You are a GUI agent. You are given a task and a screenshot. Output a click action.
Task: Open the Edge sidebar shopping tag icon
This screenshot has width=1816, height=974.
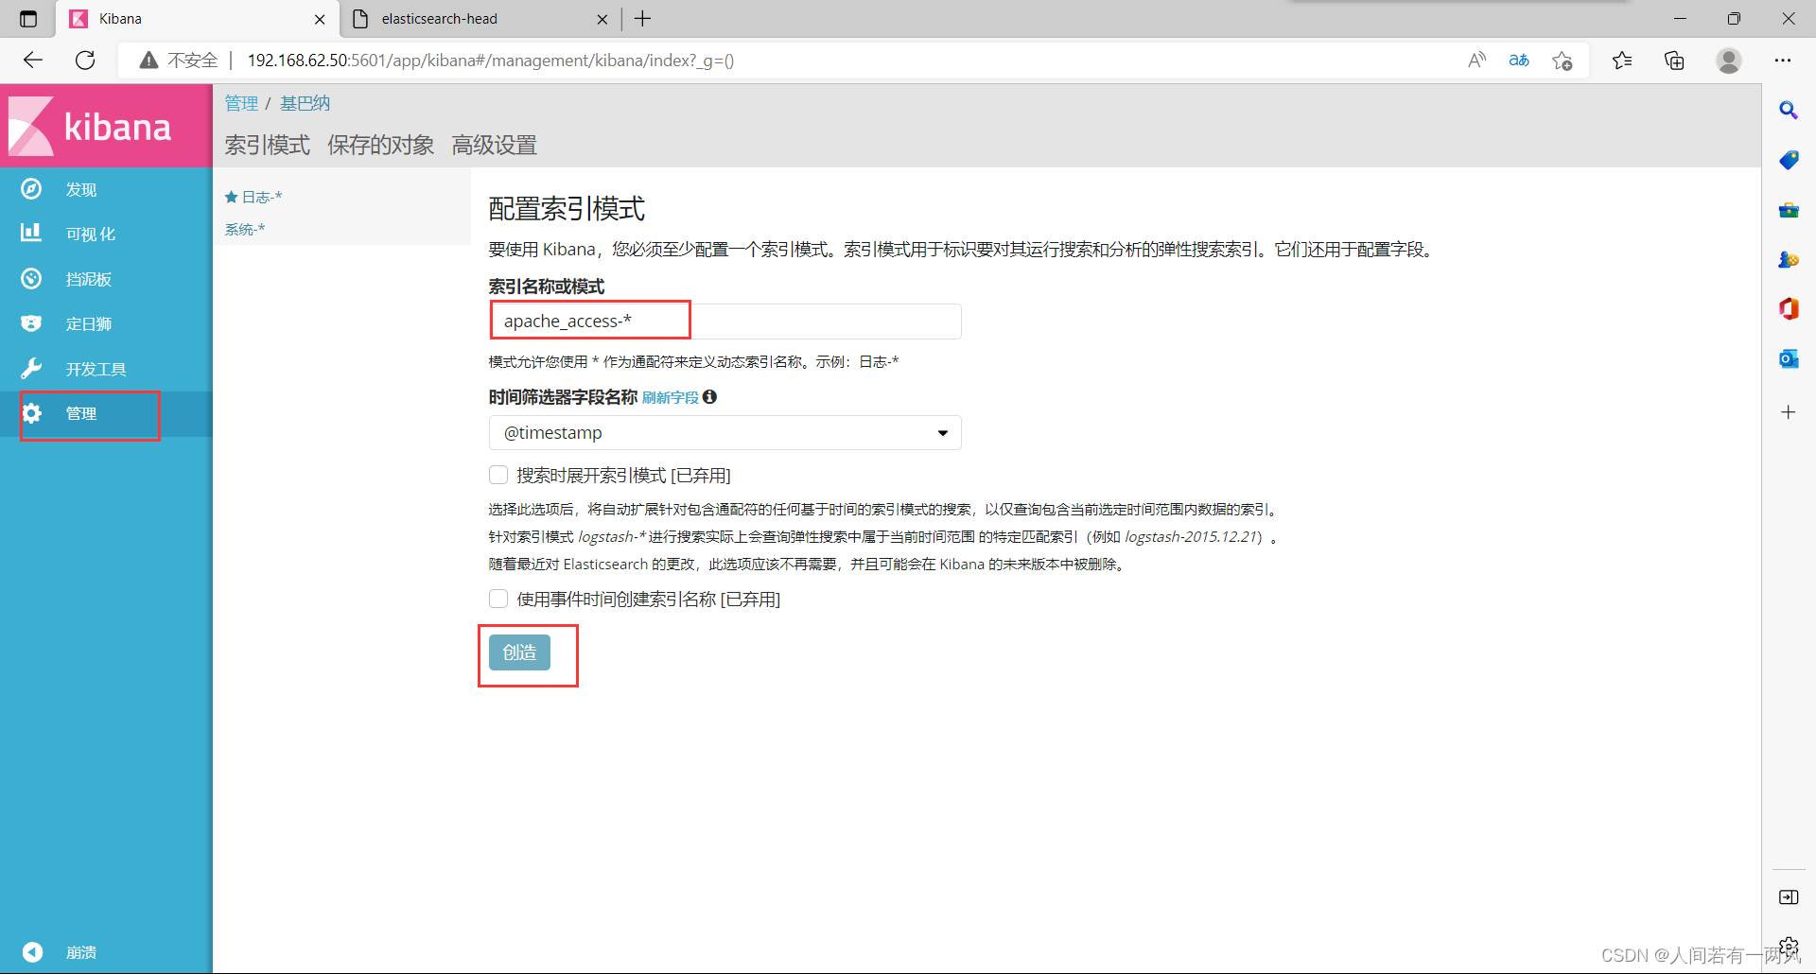coord(1789,161)
